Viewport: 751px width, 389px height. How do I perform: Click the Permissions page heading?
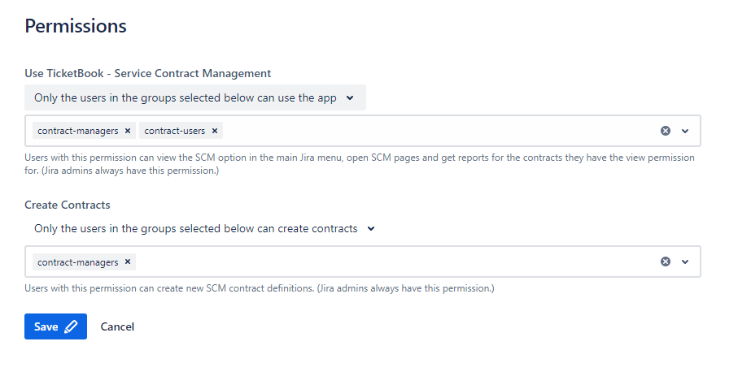(76, 26)
